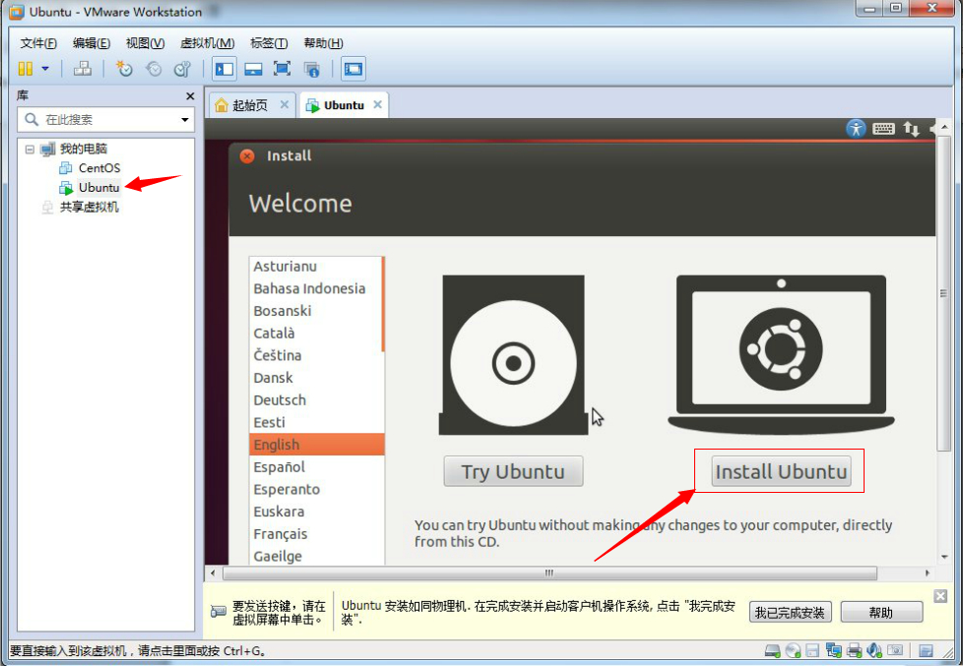Screen dimensions: 963x666
Task: Open the snapshot manager toolbar icon
Action: point(182,69)
